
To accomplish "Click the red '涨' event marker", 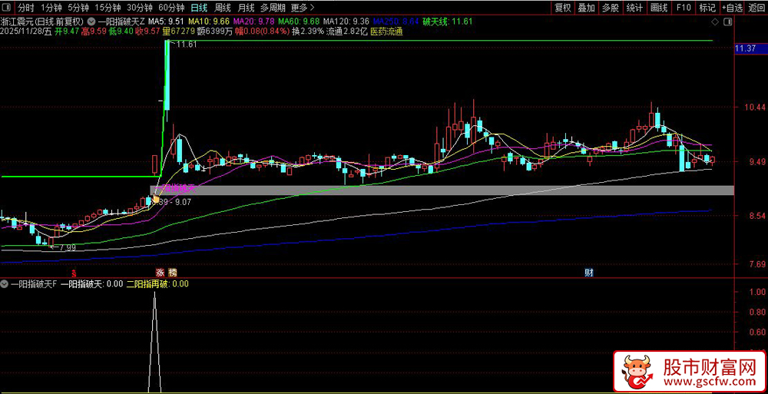I will (x=161, y=273).
